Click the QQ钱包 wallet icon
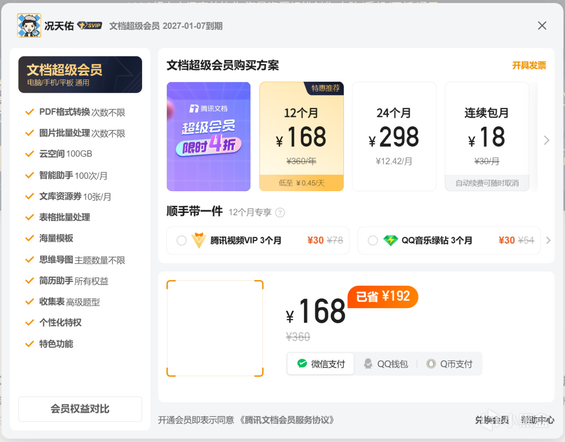Viewport: 565px width, 442px height. [368, 363]
